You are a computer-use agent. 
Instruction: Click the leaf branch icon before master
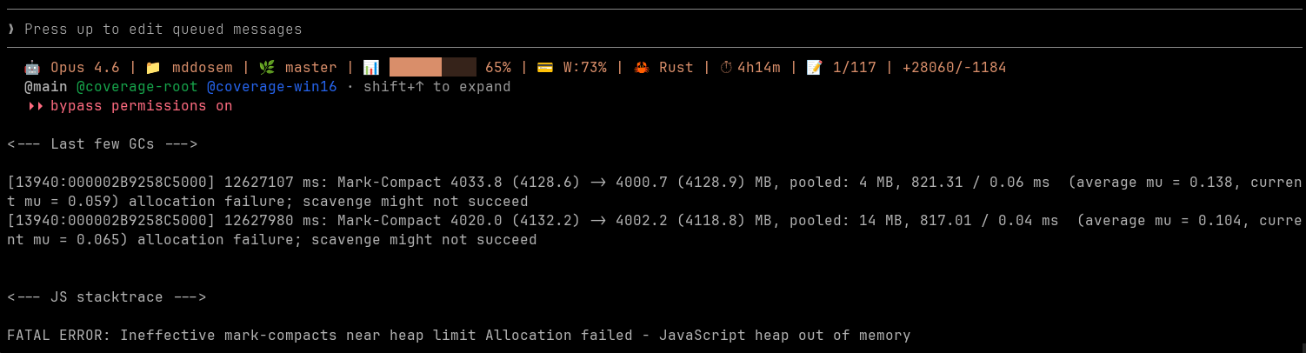click(x=267, y=68)
